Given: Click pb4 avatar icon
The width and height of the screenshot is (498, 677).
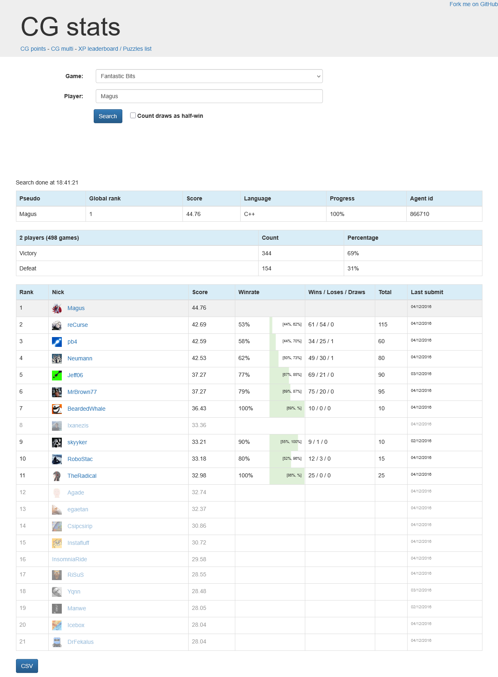Looking at the screenshot, I should 57,342.
